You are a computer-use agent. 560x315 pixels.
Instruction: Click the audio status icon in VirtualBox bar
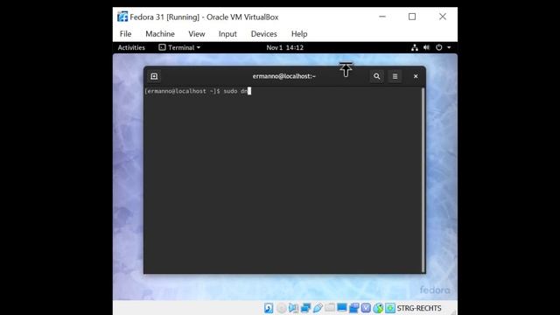point(293,308)
